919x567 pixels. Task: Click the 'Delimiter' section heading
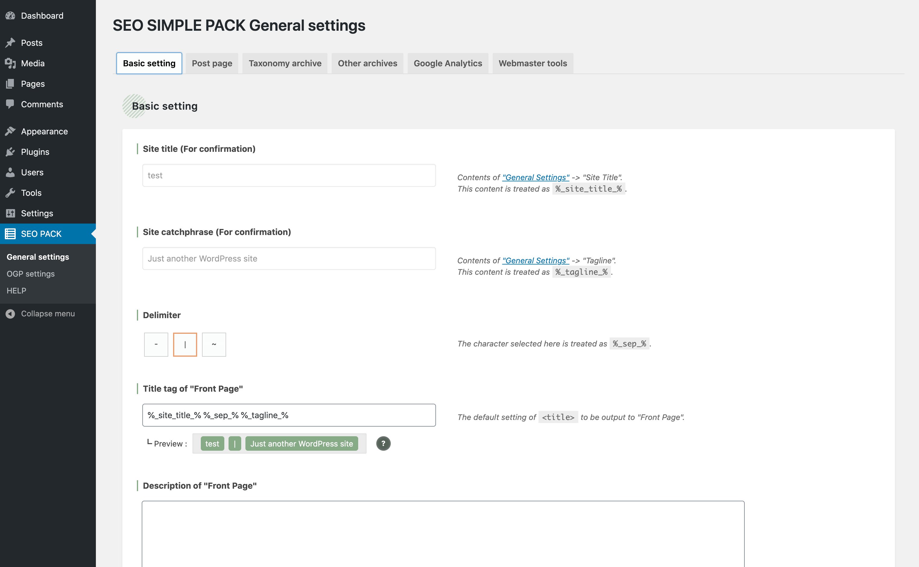pyautogui.click(x=162, y=315)
